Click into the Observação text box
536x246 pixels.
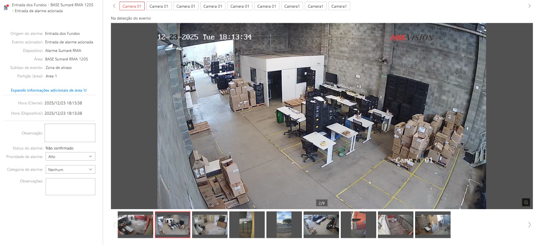[70, 133]
